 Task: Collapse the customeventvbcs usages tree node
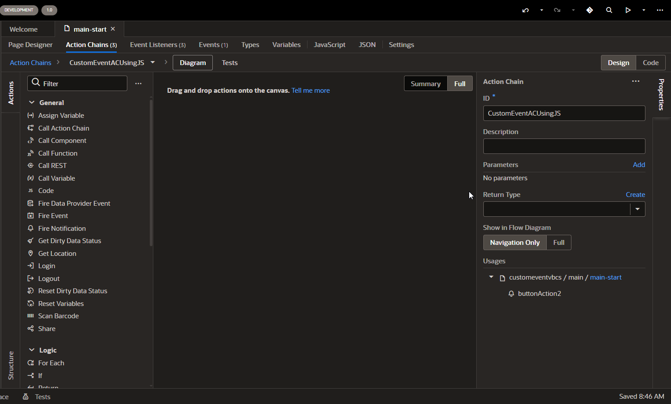point(491,277)
